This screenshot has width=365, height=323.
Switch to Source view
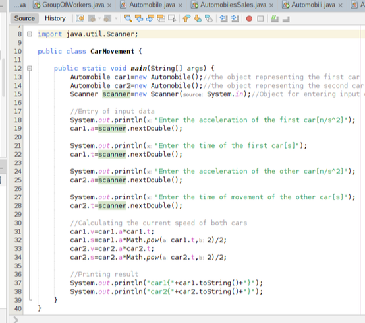click(24, 18)
